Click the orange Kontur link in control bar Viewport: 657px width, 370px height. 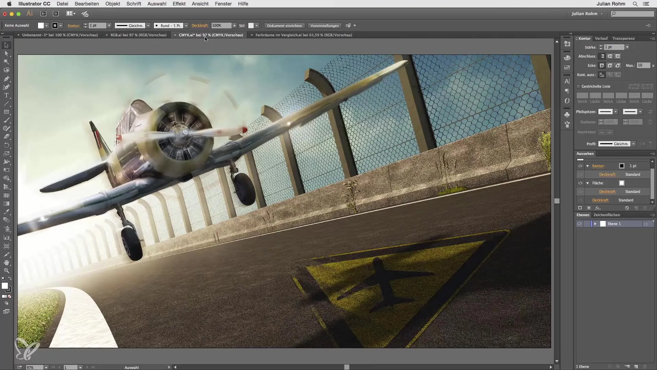tap(74, 26)
